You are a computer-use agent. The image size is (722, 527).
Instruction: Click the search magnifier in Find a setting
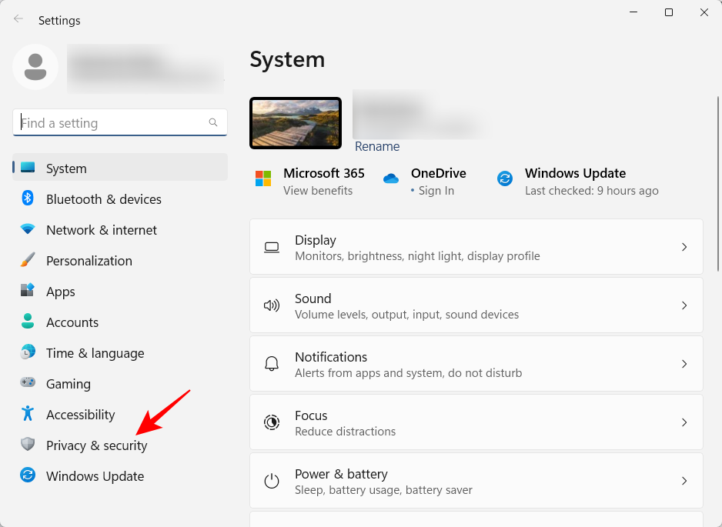coord(213,122)
